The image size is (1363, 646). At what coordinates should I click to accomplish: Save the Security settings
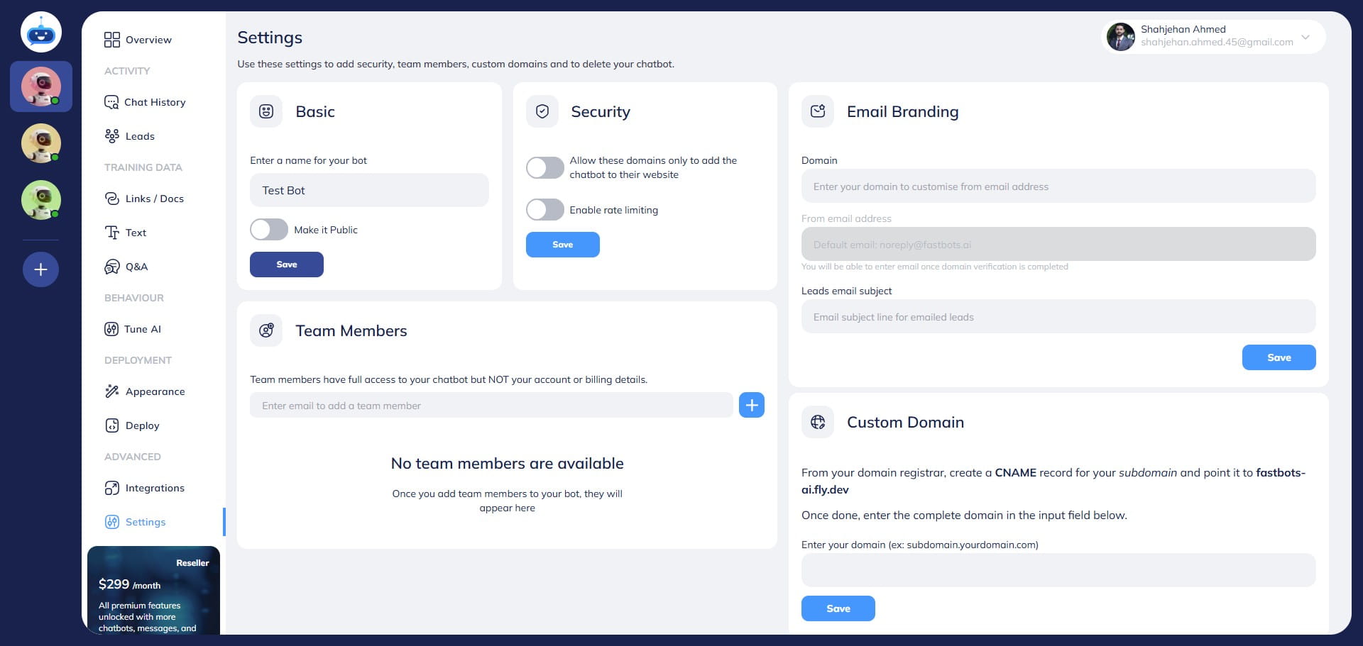click(x=563, y=245)
